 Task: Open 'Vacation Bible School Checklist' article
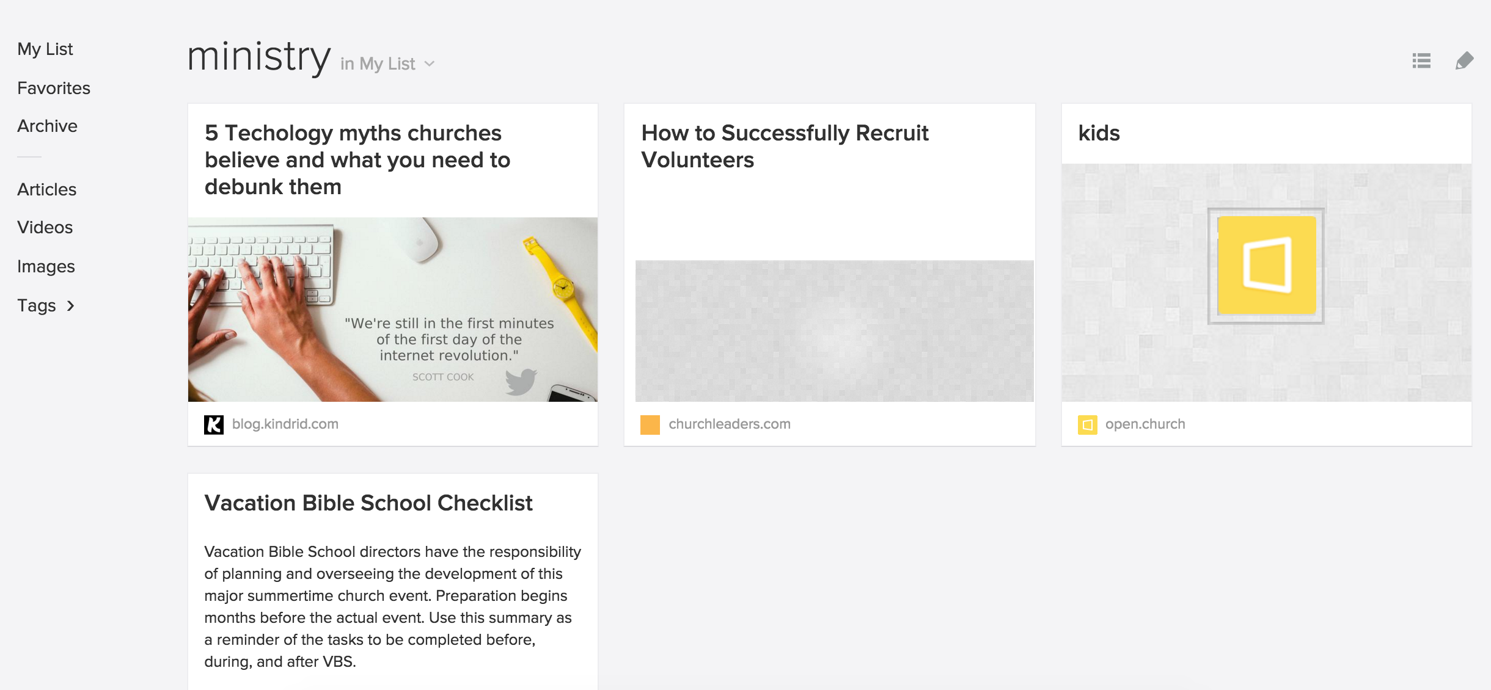point(368,503)
